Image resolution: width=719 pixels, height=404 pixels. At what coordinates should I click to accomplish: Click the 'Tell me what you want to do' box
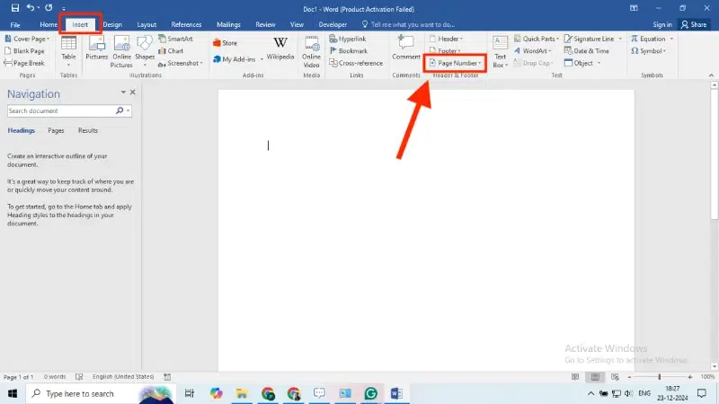(408, 25)
